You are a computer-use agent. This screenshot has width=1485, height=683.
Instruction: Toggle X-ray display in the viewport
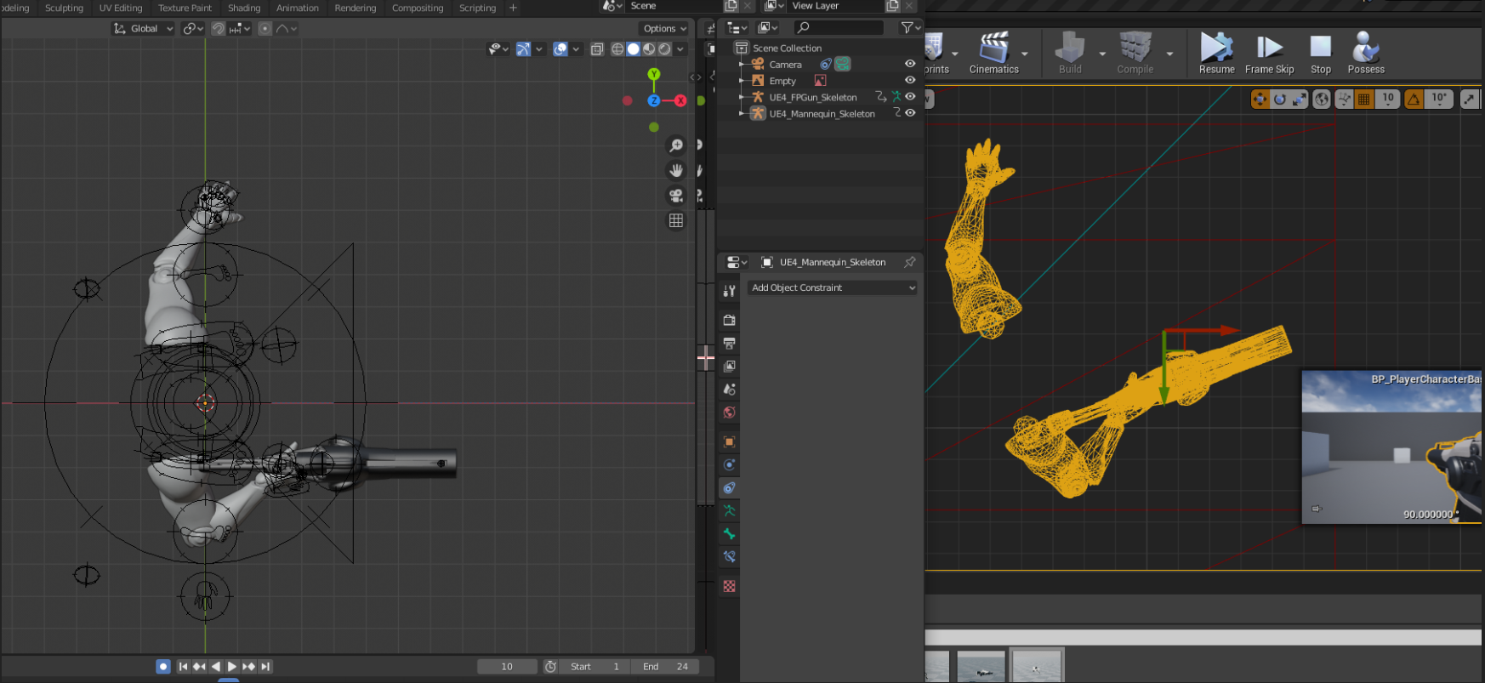[x=597, y=49]
